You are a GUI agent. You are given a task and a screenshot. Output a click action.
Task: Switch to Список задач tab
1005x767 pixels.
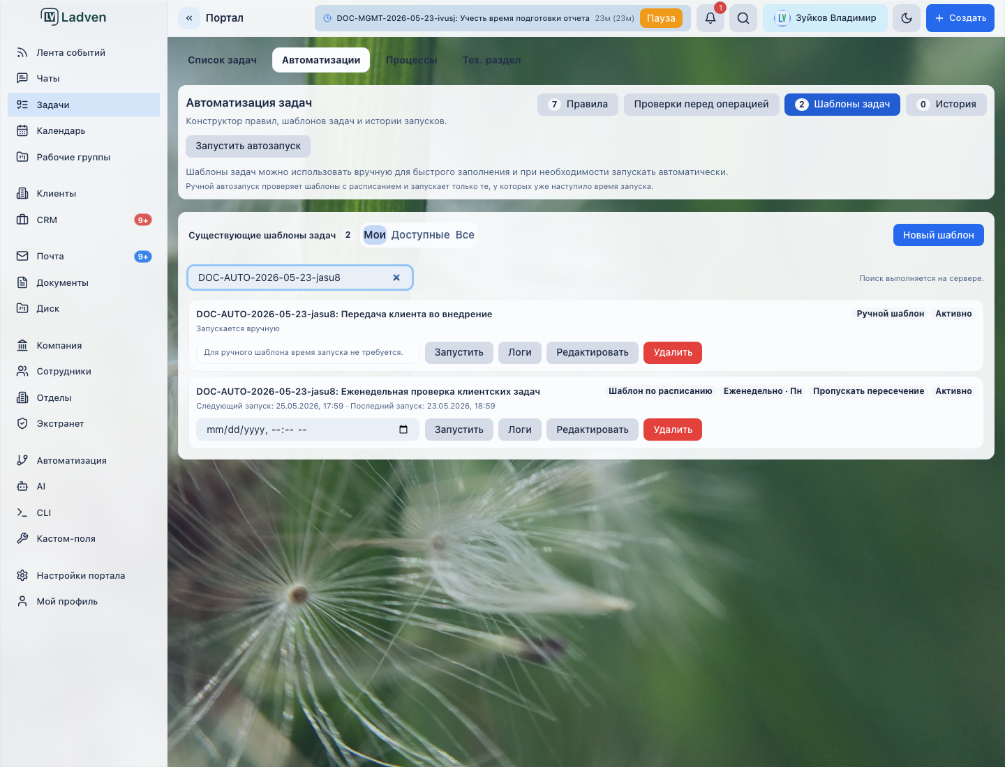[x=222, y=60]
